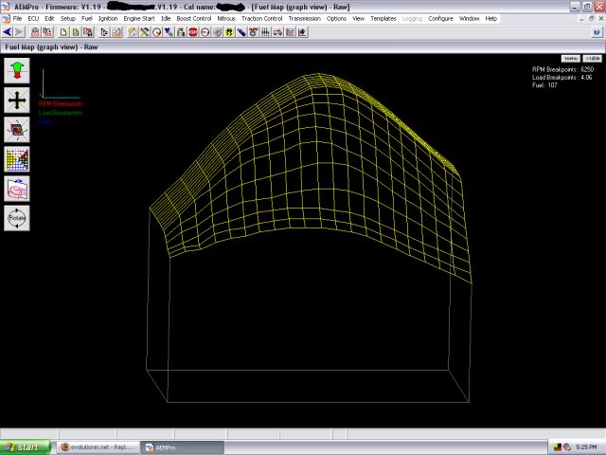This screenshot has height=455, width=606.
Task: Open the Transmission menu
Action: click(x=305, y=19)
